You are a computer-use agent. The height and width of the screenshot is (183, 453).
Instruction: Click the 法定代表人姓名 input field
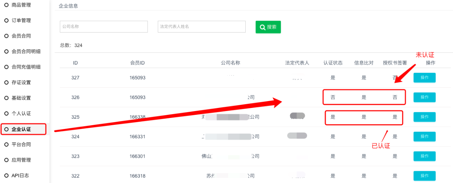point(202,27)
